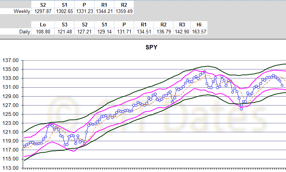Image resolution: width=286 pixels, height=172 pixels.
Task: Click the 137.00 axis label
Action: click(10, 60)
